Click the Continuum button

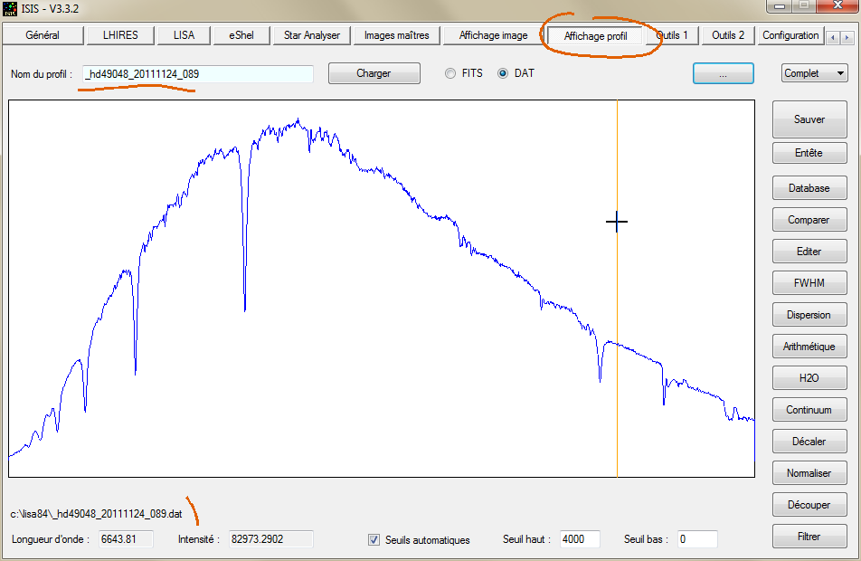(x=809, y=410)
